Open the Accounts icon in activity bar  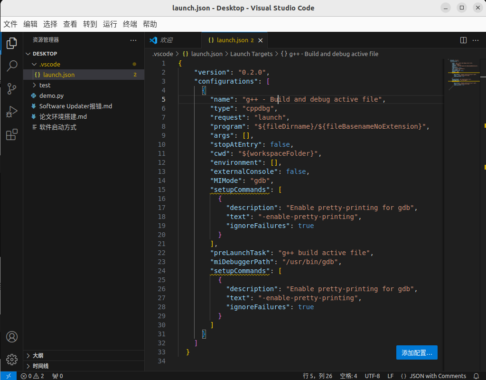[12, 337]
